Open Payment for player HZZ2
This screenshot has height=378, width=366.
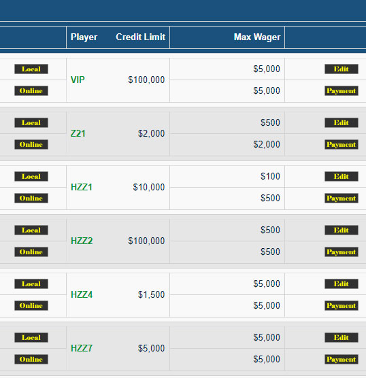pos(341,252)
